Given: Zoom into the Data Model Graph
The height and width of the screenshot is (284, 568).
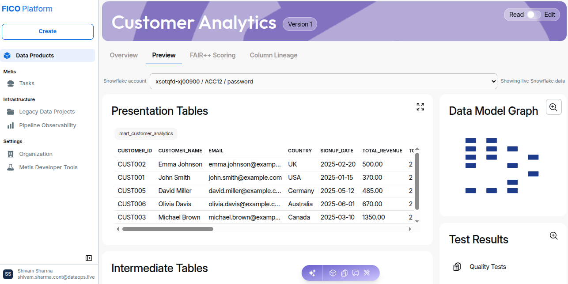Looking at the screenshot, I should tap(554, 107).
